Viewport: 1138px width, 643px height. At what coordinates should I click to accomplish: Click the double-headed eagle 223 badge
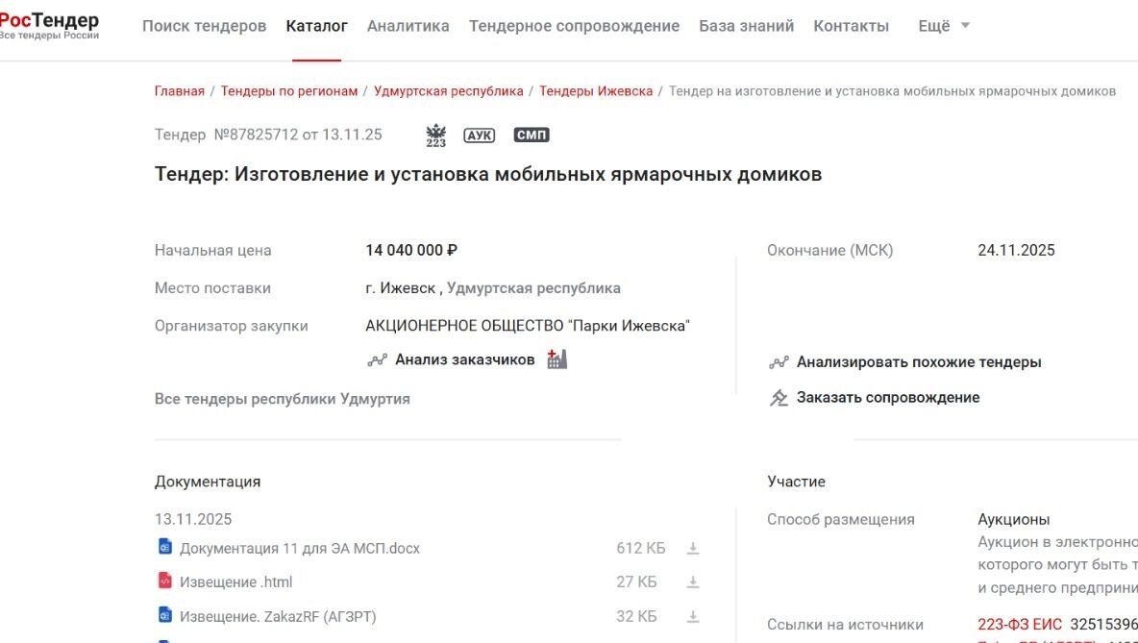pos(436,135)
